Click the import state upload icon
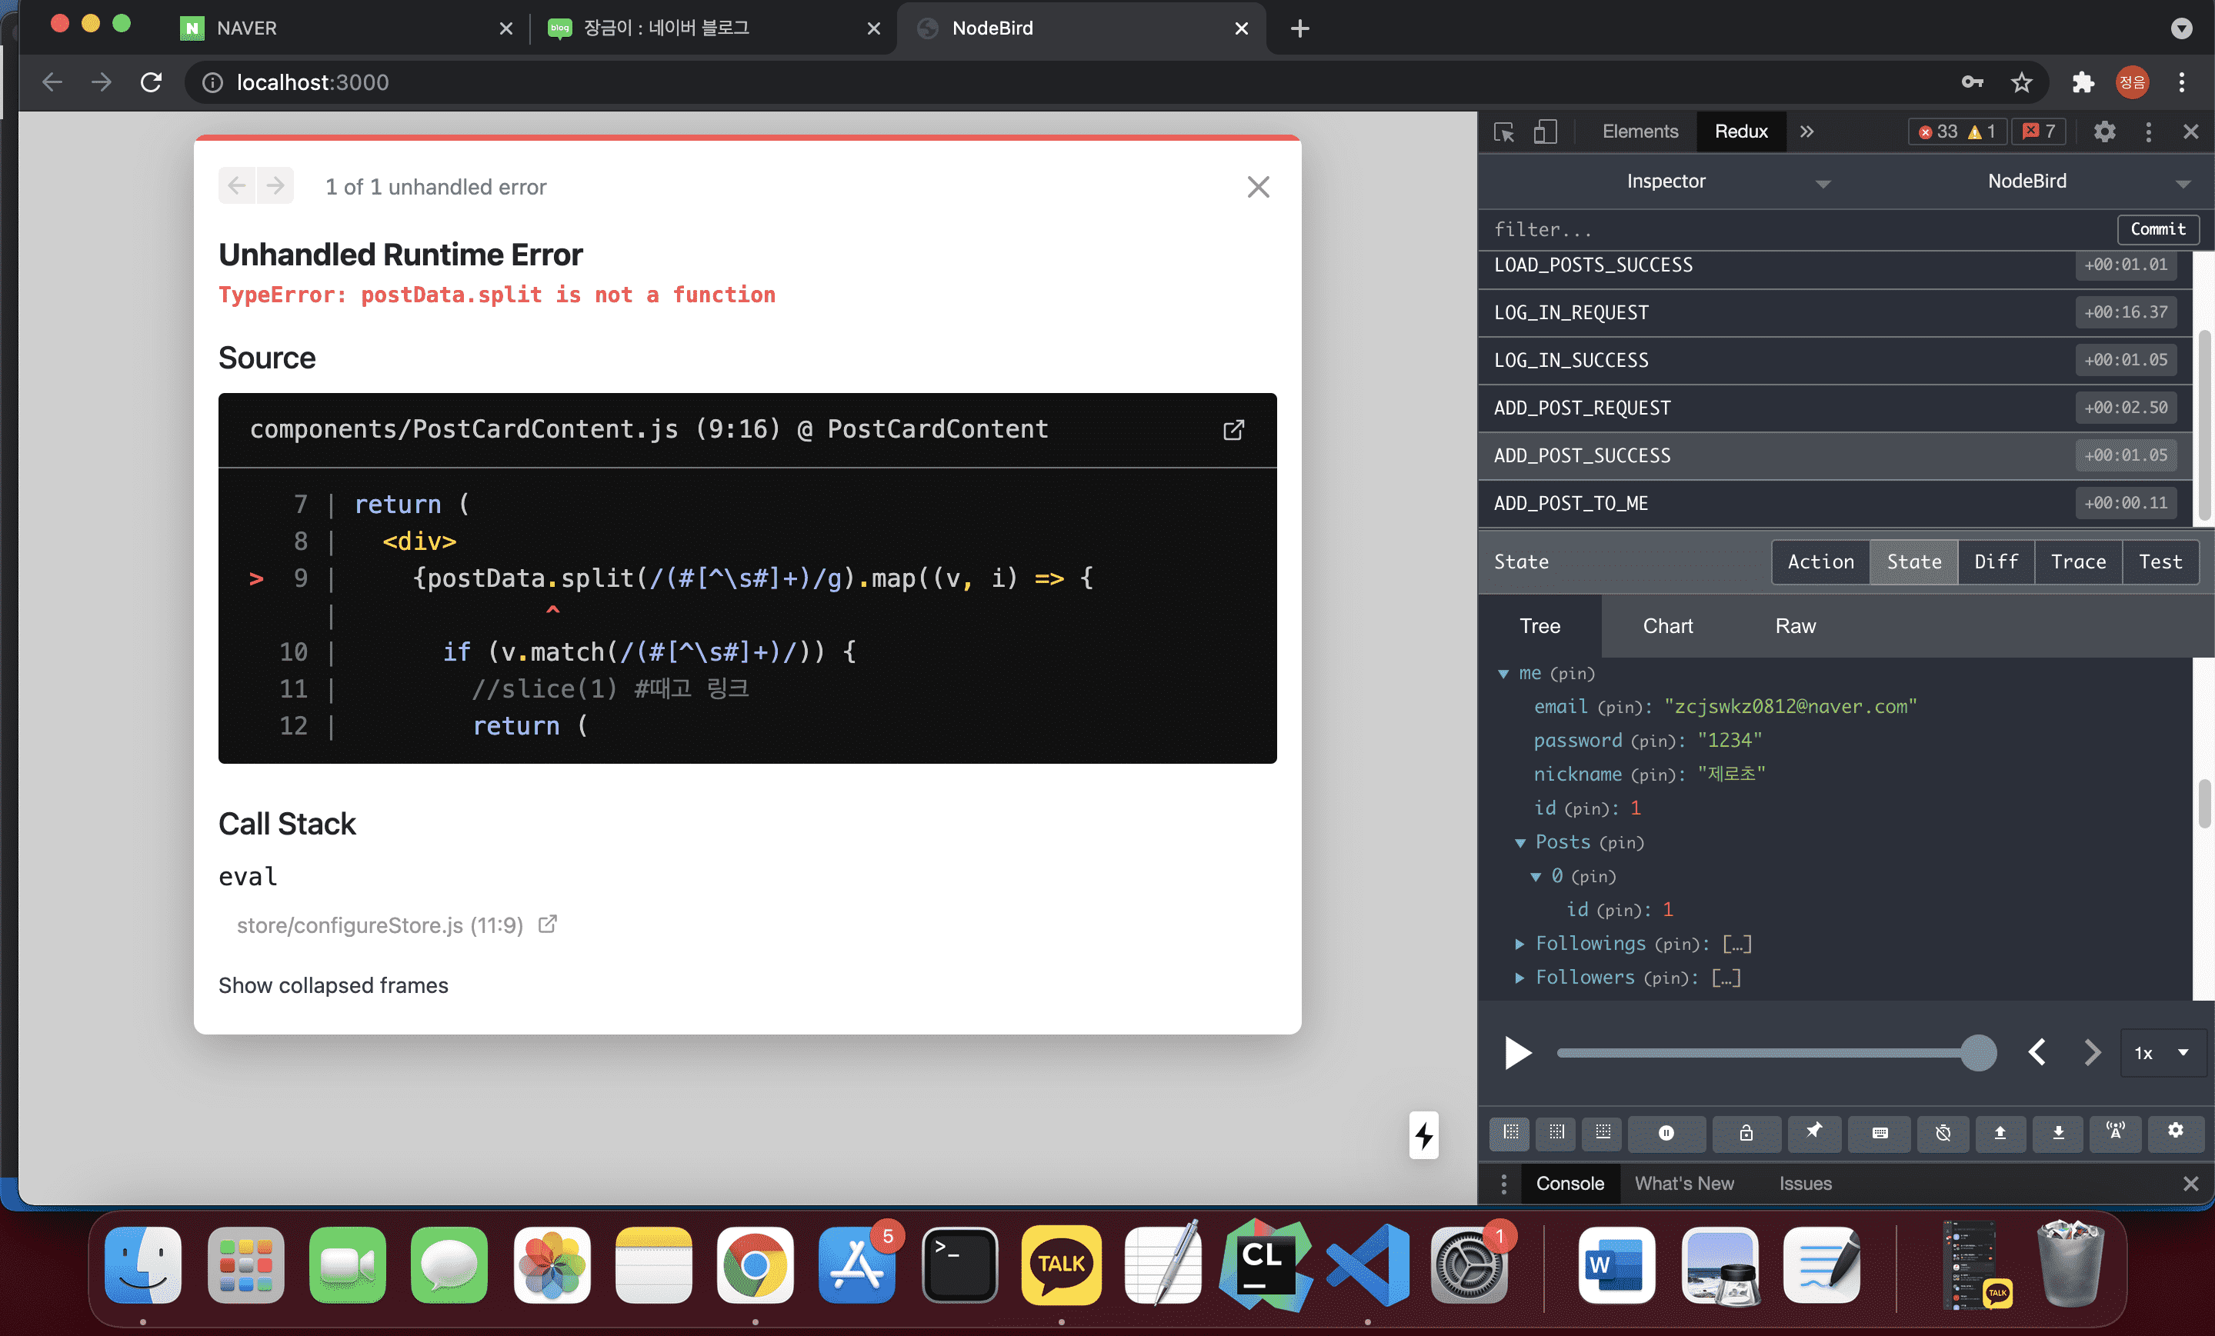This screenshot has width=2215, height=1336. 2000,1133
